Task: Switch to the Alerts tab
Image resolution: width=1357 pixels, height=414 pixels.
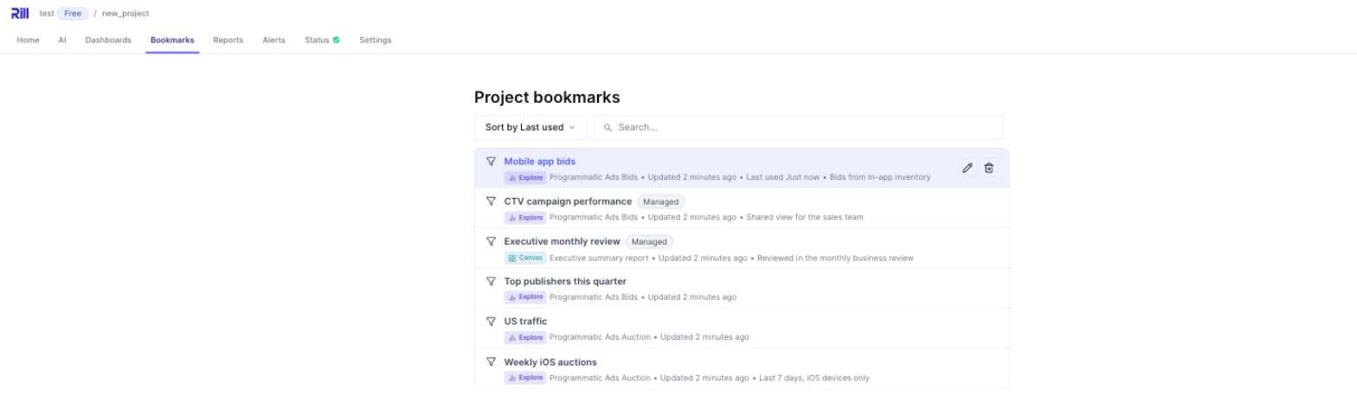Action: click(x=273, y=40)
